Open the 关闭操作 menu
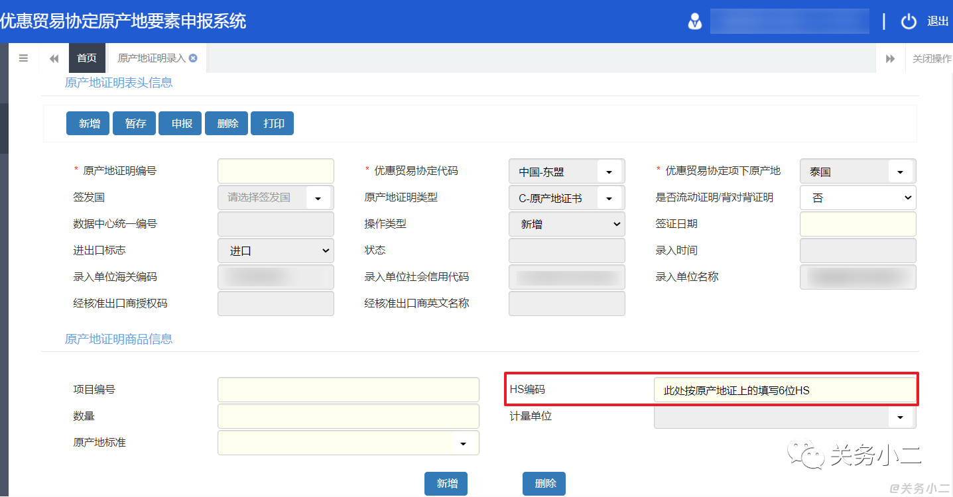Image resolution: width=953 pixels, height=497 pixels. click(931, 58)
